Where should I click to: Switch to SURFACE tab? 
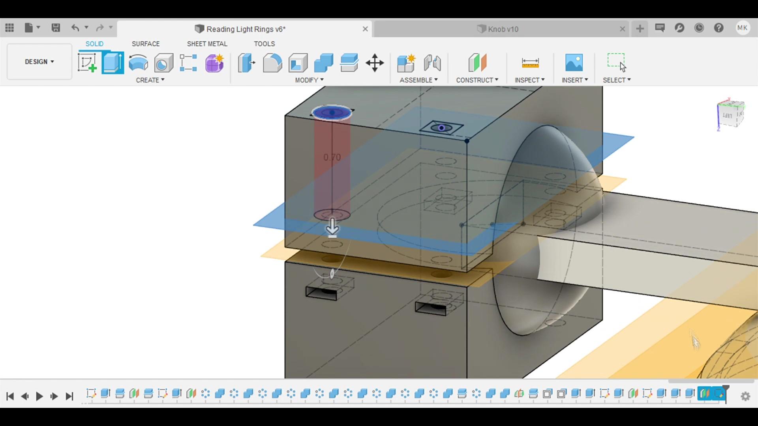[x=146, y=44]
